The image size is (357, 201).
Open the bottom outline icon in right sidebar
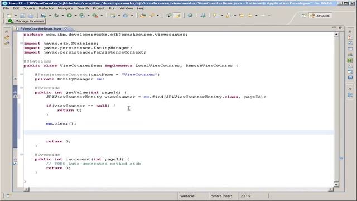tap(350, 95)
